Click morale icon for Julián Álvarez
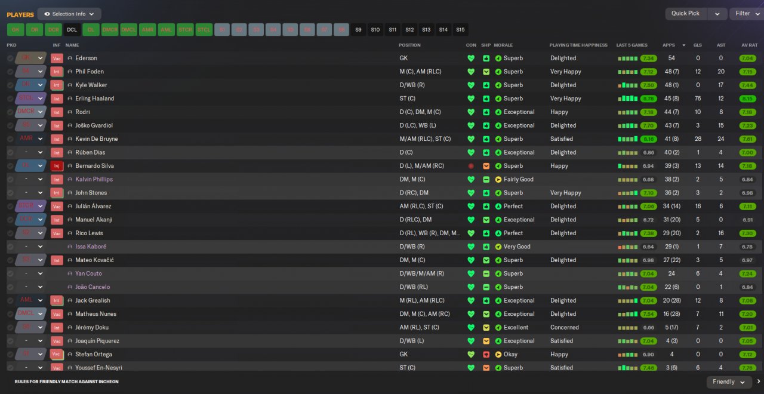The width and height of the screenshot is (764, 394). [x=498, y=207]
